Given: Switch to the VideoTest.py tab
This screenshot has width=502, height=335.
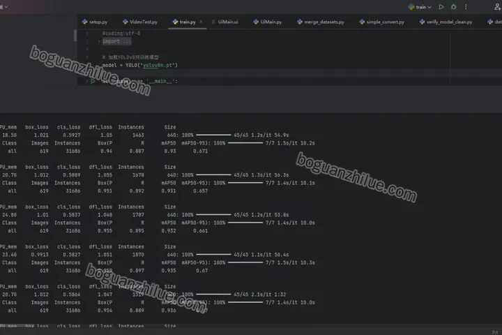Looking at the screenshot, I should pyautogui.click(x=140, y=22).
